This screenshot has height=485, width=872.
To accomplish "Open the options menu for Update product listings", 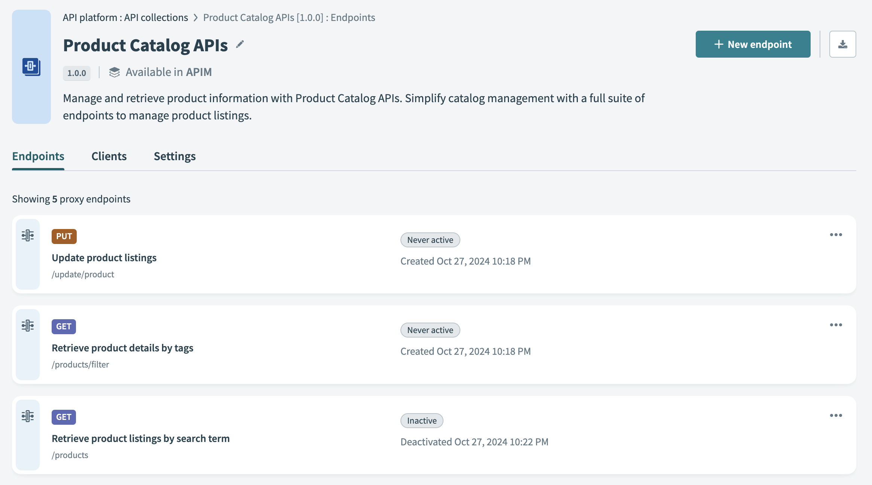I will [836, 235].
